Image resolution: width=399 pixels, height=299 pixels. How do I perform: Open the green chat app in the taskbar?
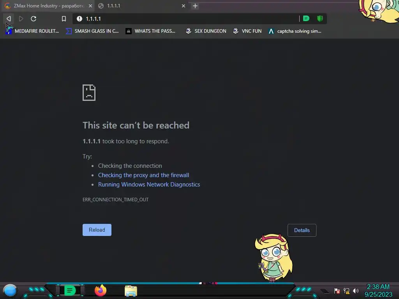pos(70,290)
